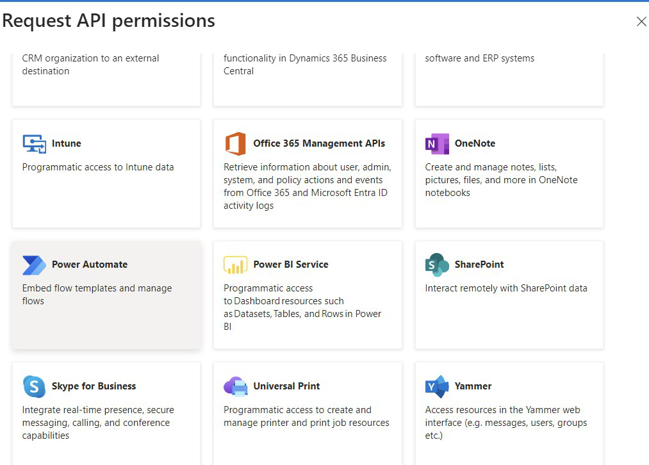
Task: Click "Embed flow templates and manage flows" text
Action: 97,295
